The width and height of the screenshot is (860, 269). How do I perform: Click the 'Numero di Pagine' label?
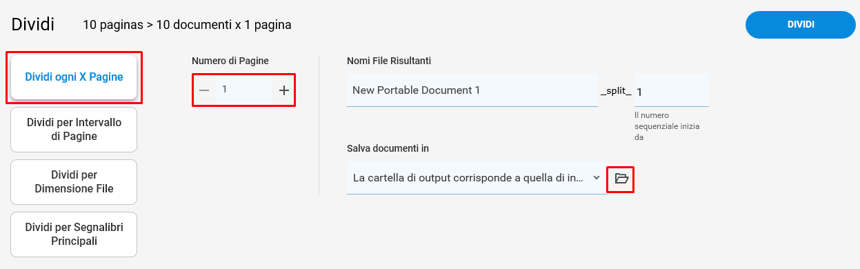click(x=230, y=61)
